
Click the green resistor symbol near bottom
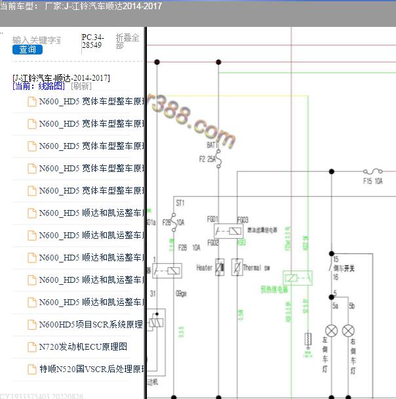(307, 339)
